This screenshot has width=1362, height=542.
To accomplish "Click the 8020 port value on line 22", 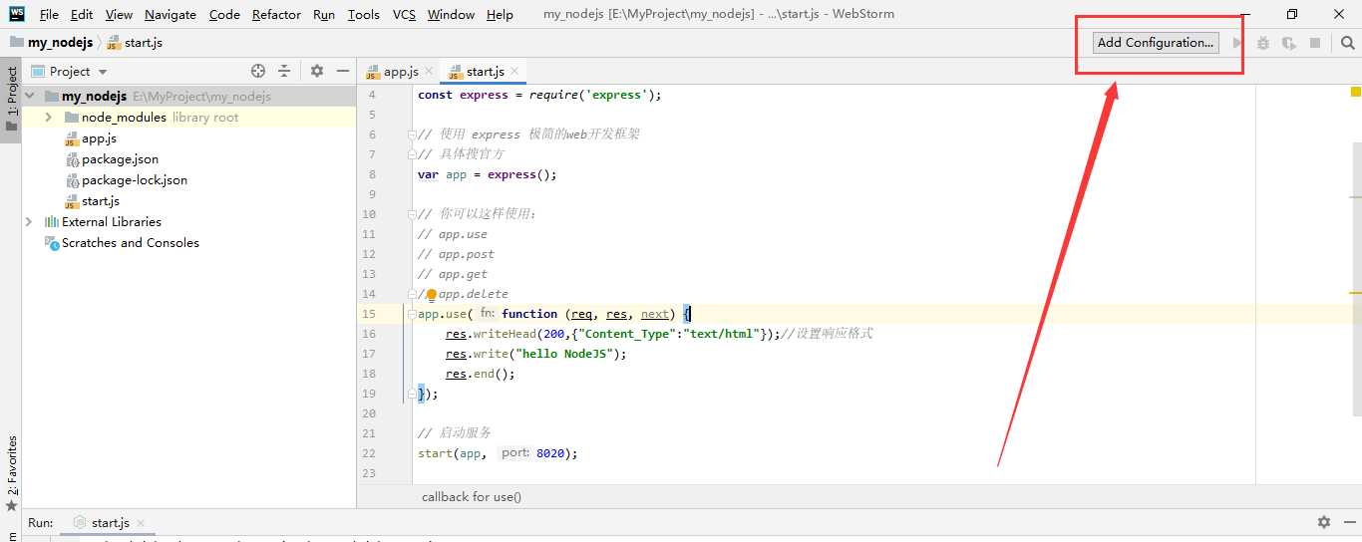I will (x=552, y=453).
